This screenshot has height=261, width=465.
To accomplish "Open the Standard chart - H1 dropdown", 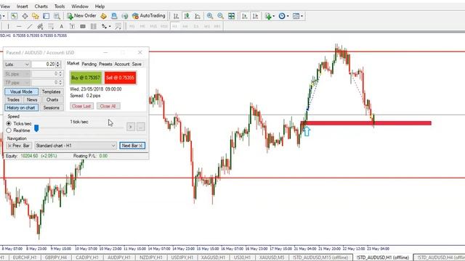I will click(x=76, y=146).
